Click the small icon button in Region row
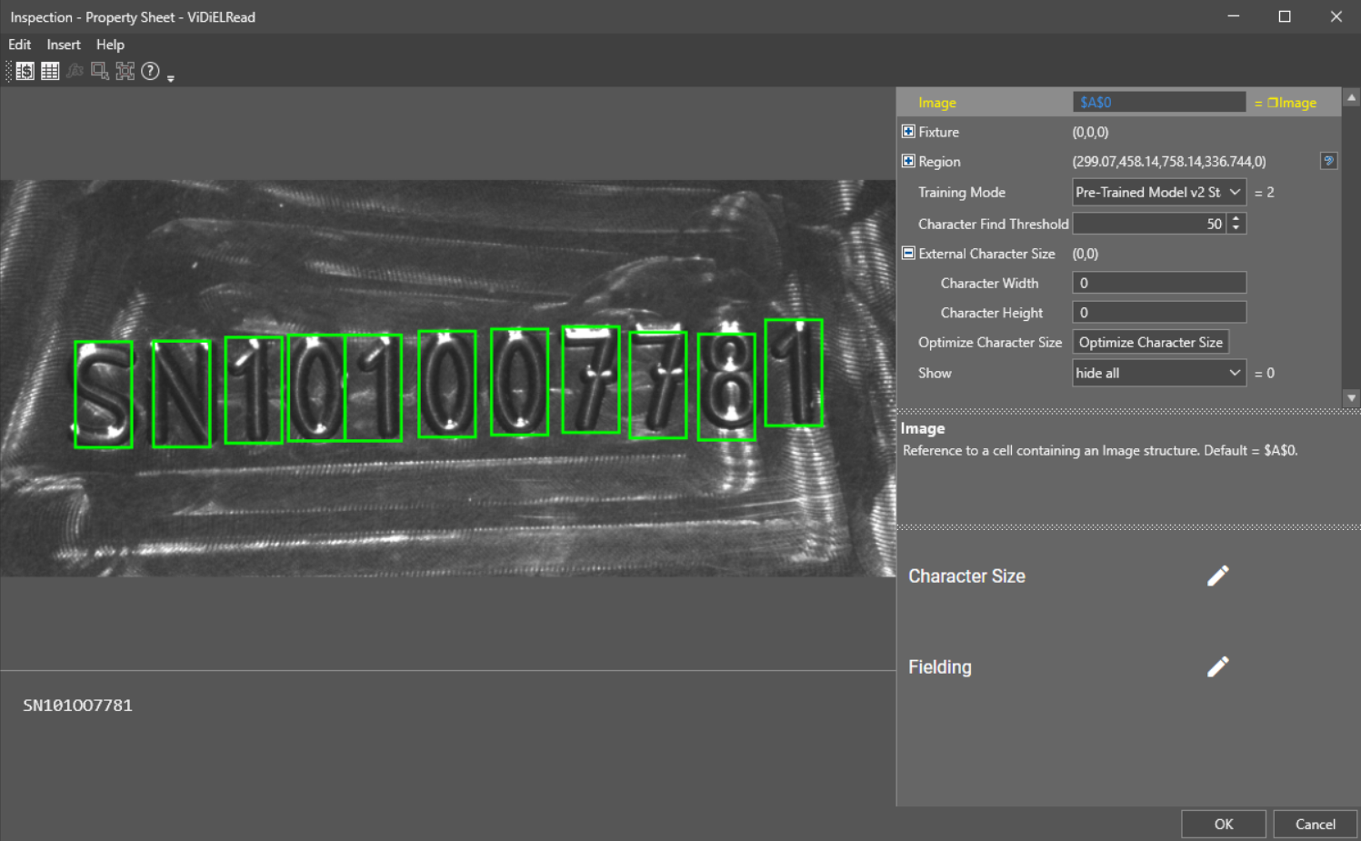The height and width of the screenshot is (841, 1361). (x=1328, y=161)
